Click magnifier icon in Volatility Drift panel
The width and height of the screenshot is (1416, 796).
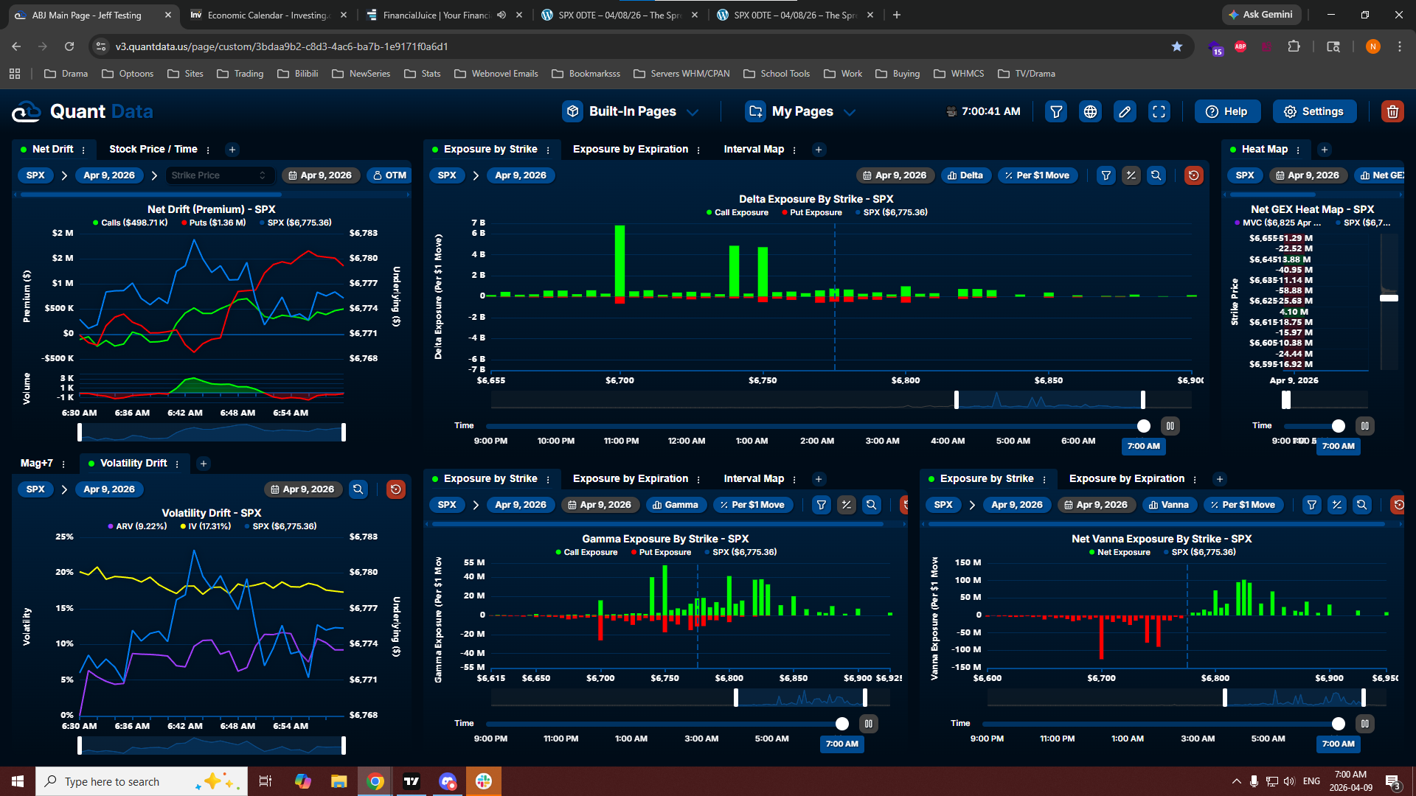tap(358, 489)
